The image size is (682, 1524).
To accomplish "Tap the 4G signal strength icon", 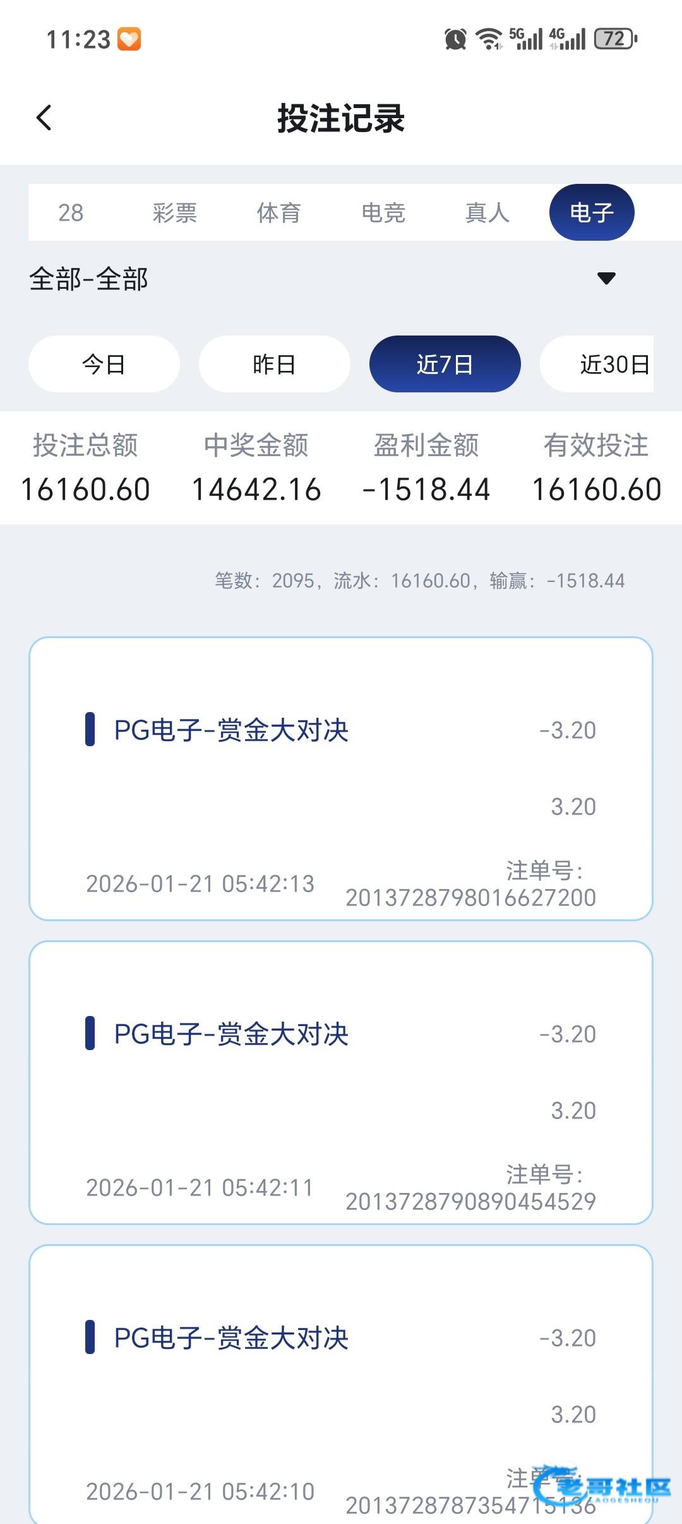I will (567, 39).
